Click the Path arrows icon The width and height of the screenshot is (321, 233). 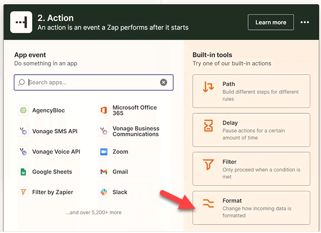208,86
